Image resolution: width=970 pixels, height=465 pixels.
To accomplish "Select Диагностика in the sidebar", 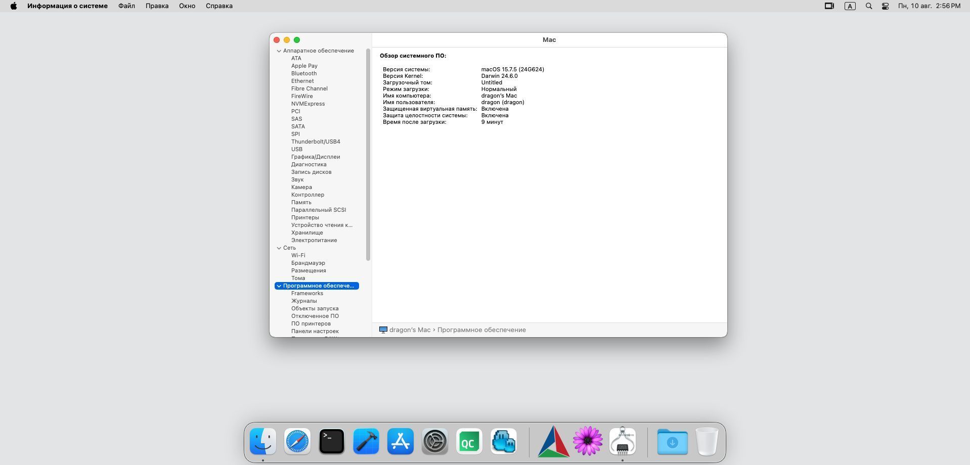I will point(309,165).
